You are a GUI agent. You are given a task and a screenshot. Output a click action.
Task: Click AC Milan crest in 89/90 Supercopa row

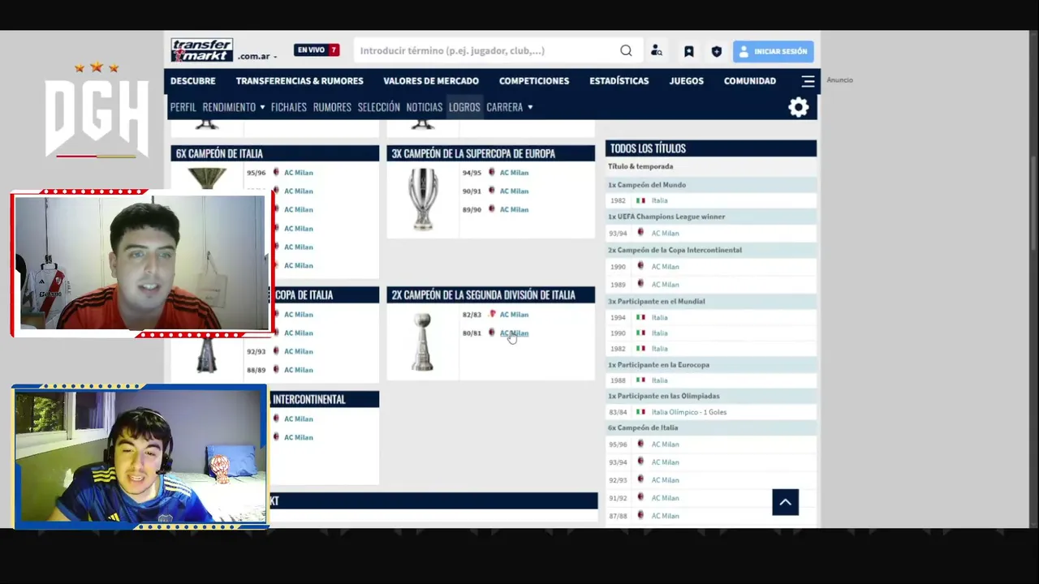491,209
